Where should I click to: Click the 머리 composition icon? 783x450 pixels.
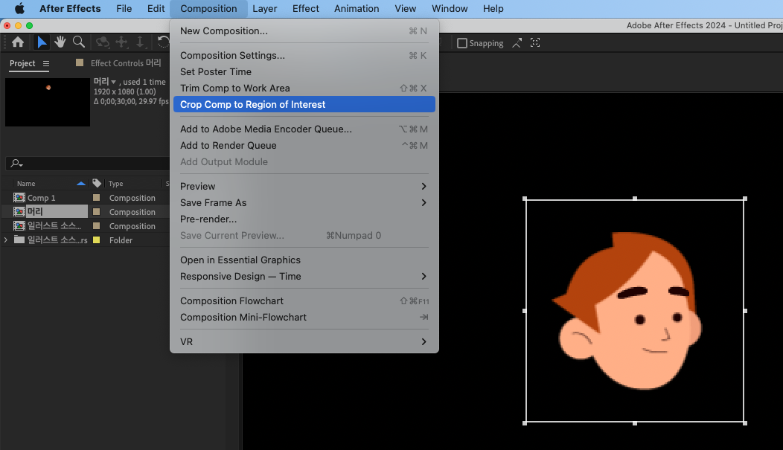(19, 211)
